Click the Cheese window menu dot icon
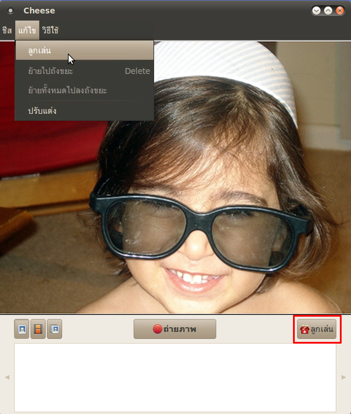Image resolution: width=351 pixels, height=414 pixels. click(11, 11)
